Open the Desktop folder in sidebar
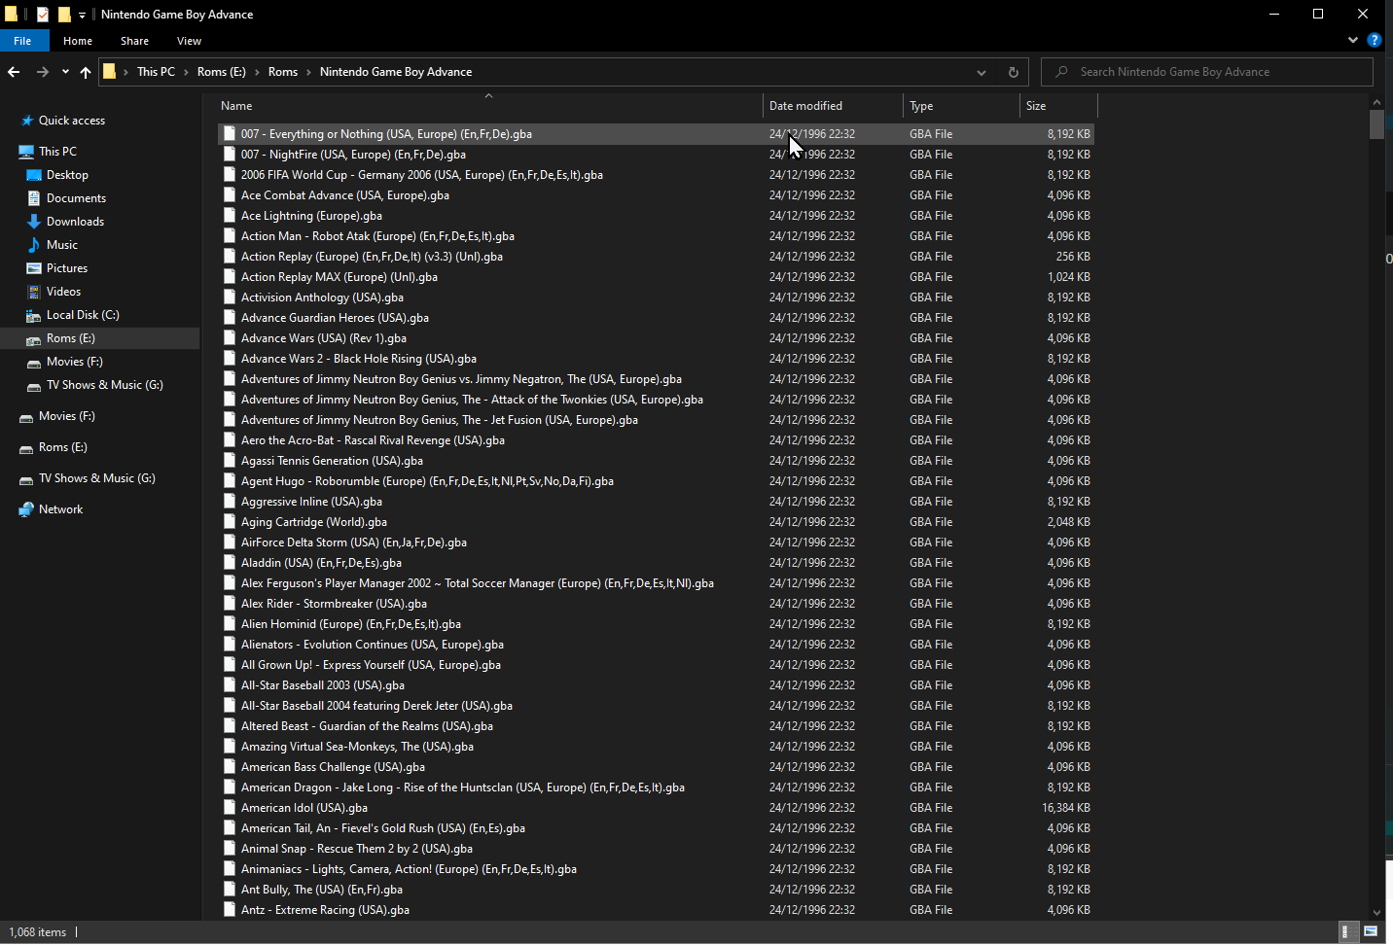 (67, 175)
